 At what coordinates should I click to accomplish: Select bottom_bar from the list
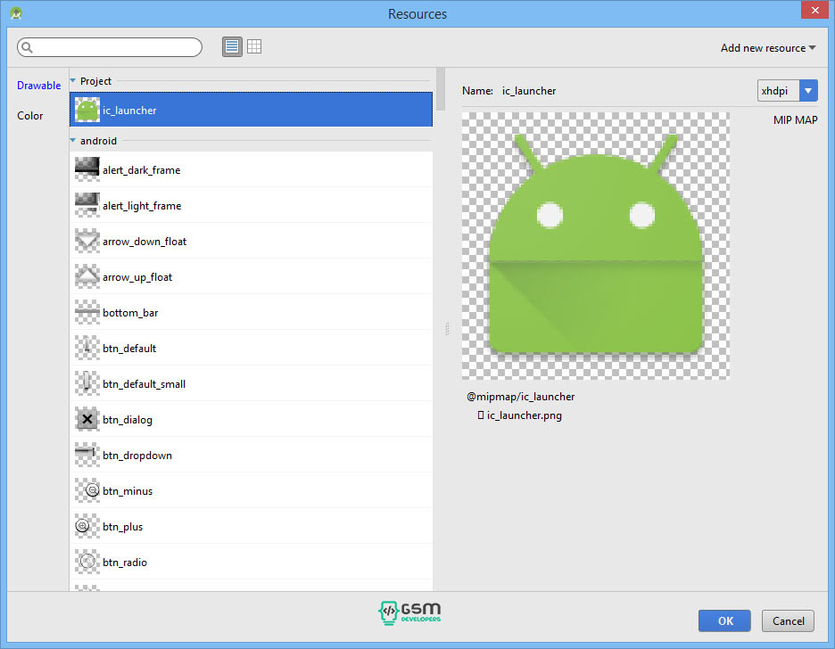point(251,312)
